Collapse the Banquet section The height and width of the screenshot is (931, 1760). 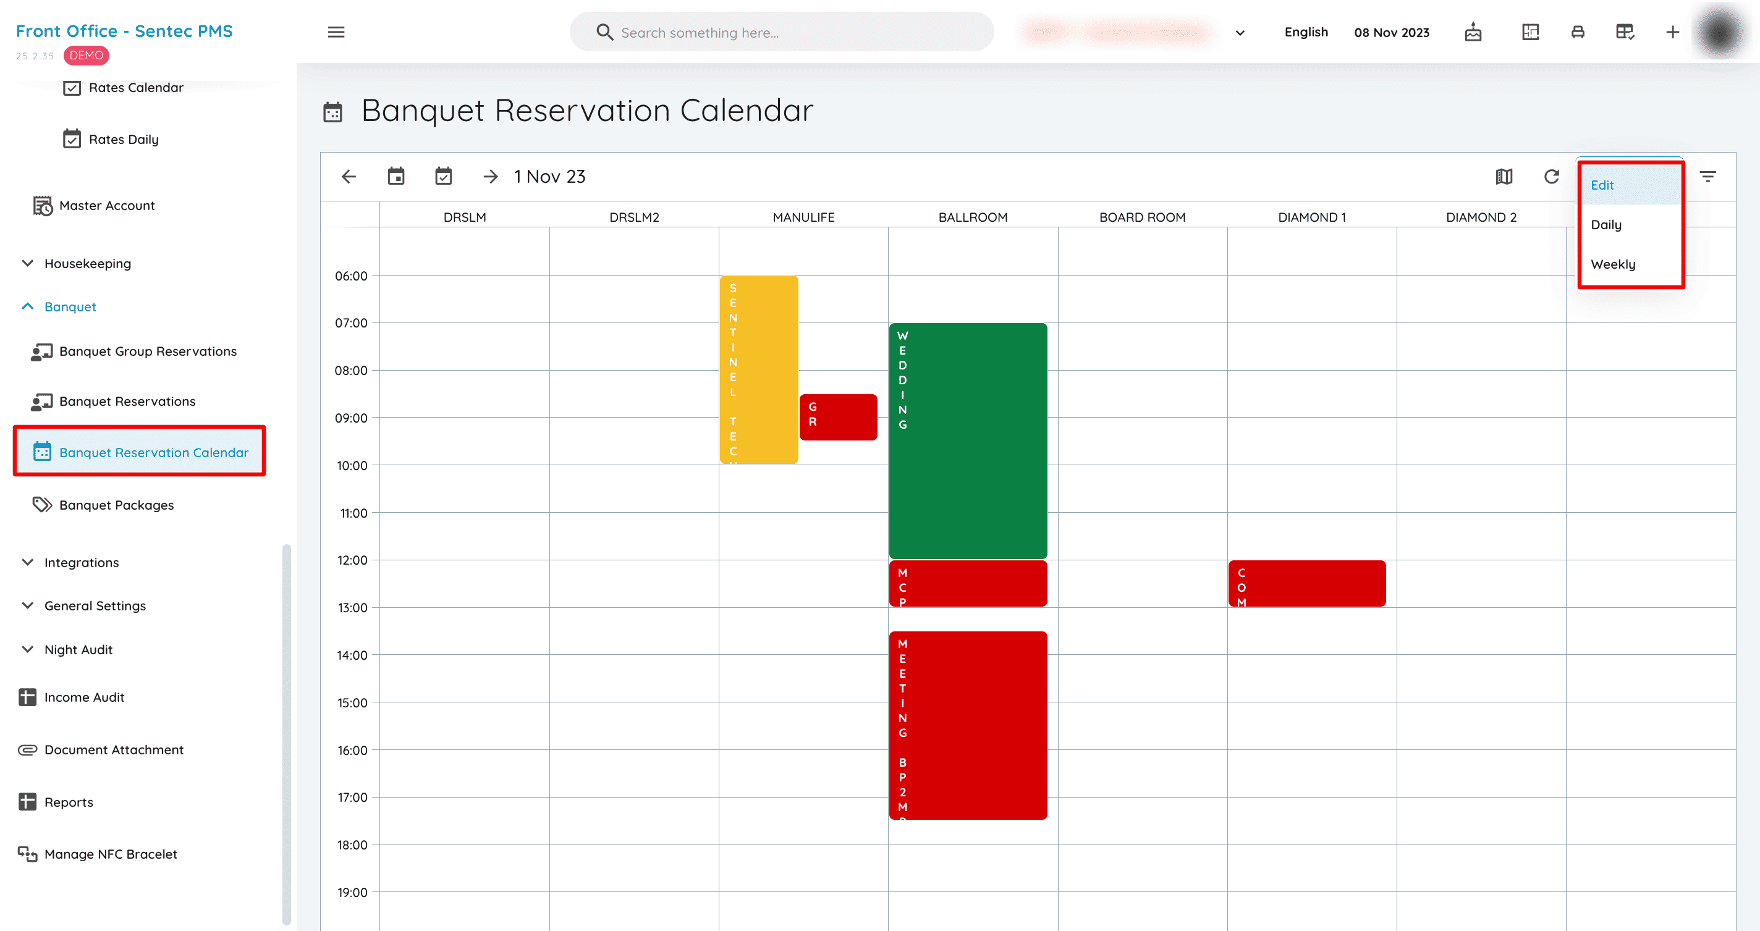coord(59,306)
